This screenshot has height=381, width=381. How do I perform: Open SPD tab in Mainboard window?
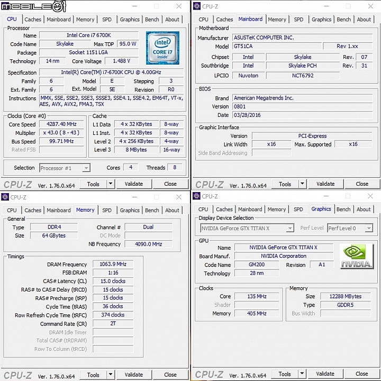[x=298, y=20]
